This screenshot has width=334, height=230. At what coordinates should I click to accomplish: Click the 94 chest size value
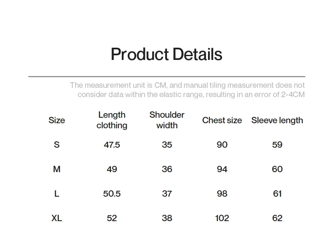click(222, 169)
